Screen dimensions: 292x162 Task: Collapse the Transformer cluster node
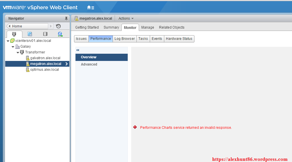click(18, 53)
